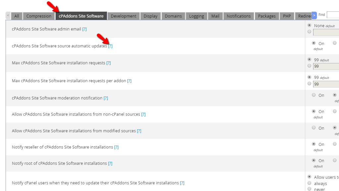Select the default Off for modified sources installations
Image resolution: width=339 pixels, height=191 pixels.
point(335,128)
